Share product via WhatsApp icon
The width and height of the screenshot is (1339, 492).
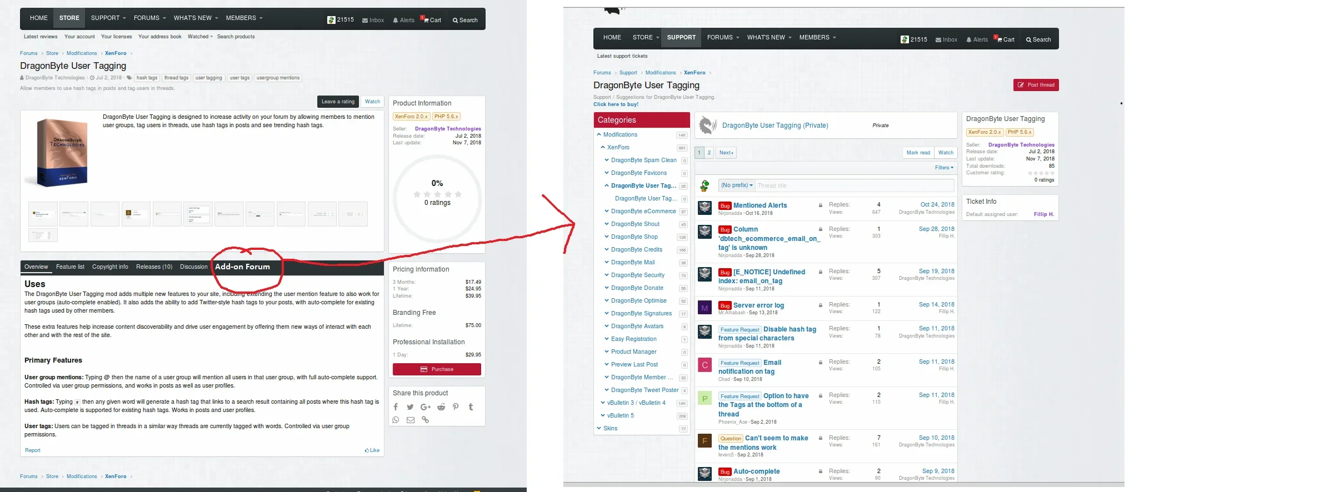click(x=396, y=420)
